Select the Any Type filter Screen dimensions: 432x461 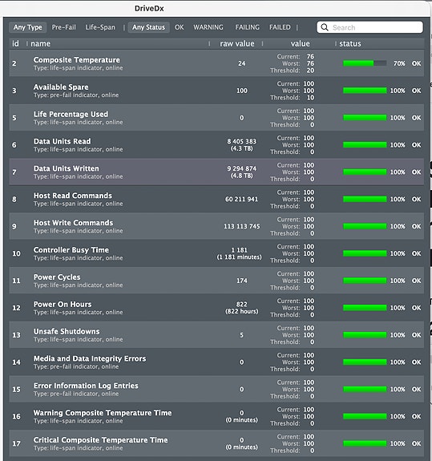click(x=27, y=27)
